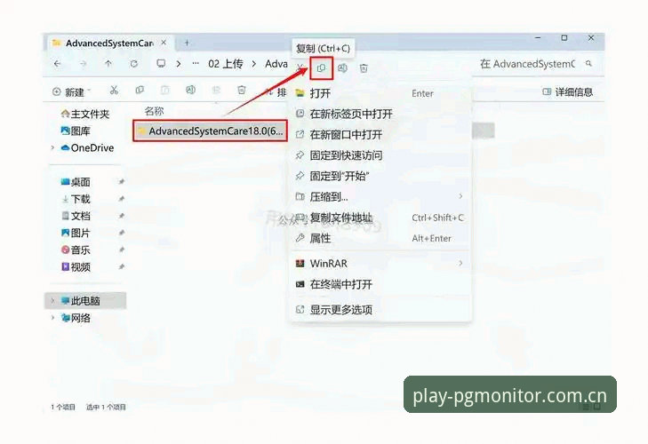Go up one folder level

(108, 64)
